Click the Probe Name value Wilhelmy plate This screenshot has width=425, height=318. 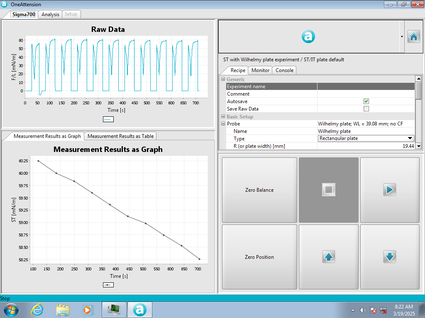point(366,131)
